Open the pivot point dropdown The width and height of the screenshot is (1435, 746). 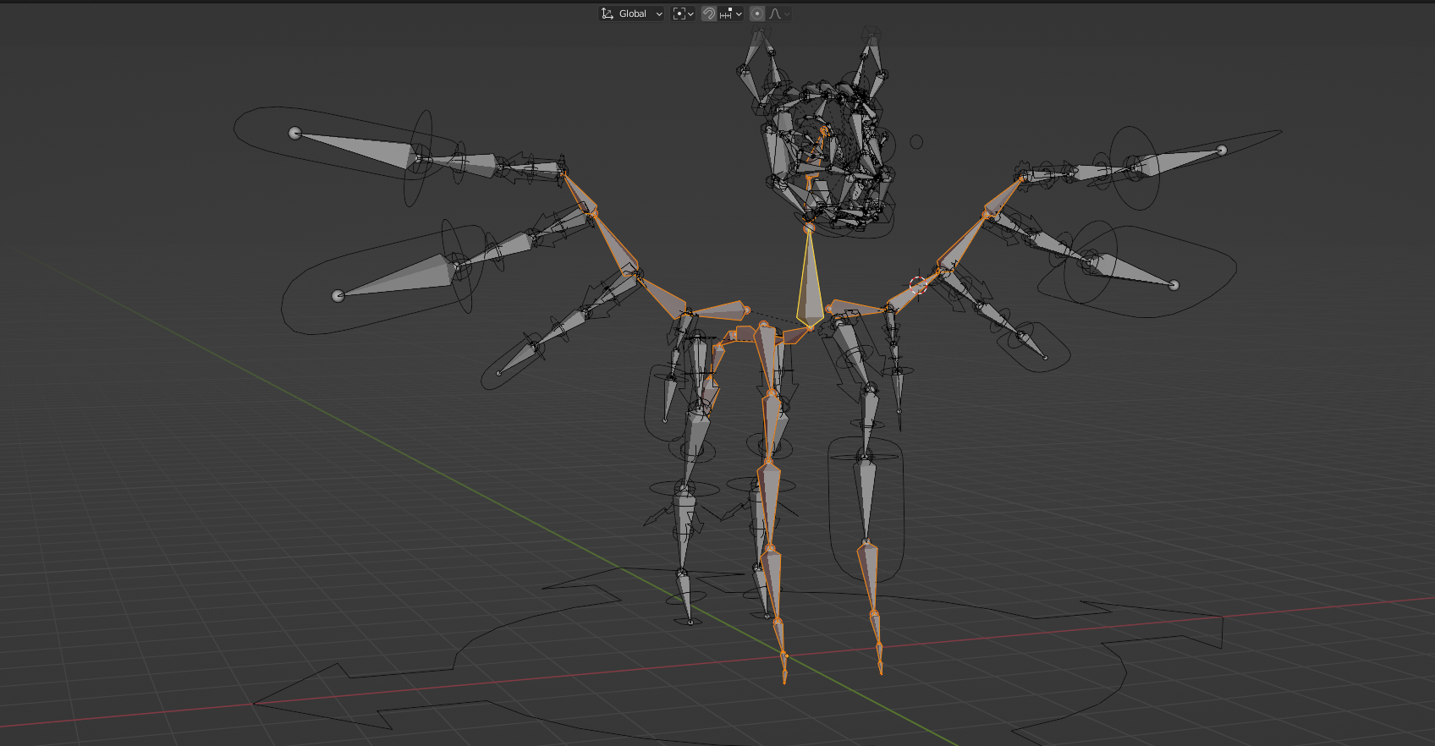[683, 14]
